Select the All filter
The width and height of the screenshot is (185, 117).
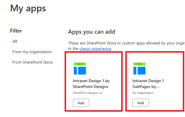click(15, 41)
